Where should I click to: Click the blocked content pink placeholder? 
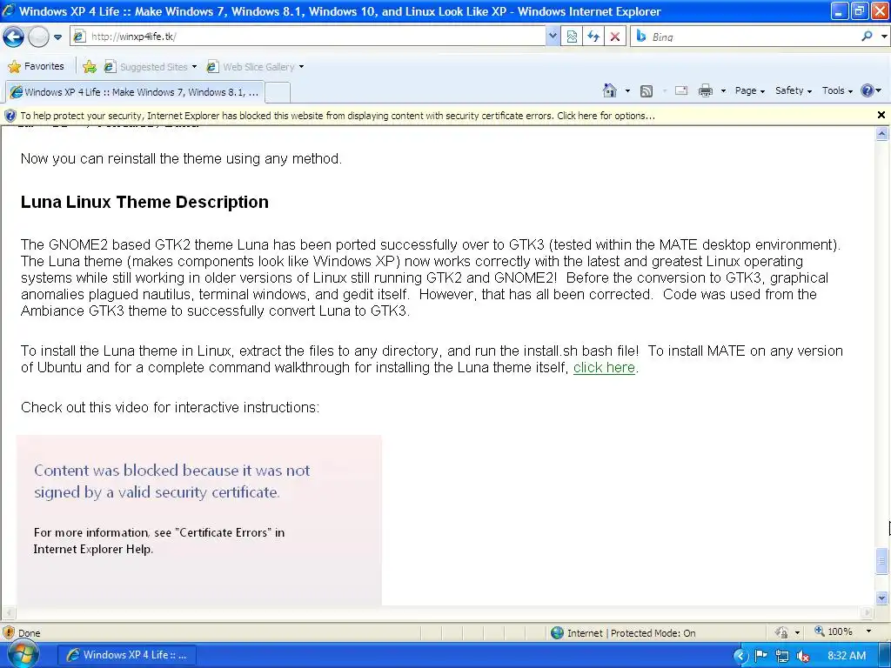(199, 520)
